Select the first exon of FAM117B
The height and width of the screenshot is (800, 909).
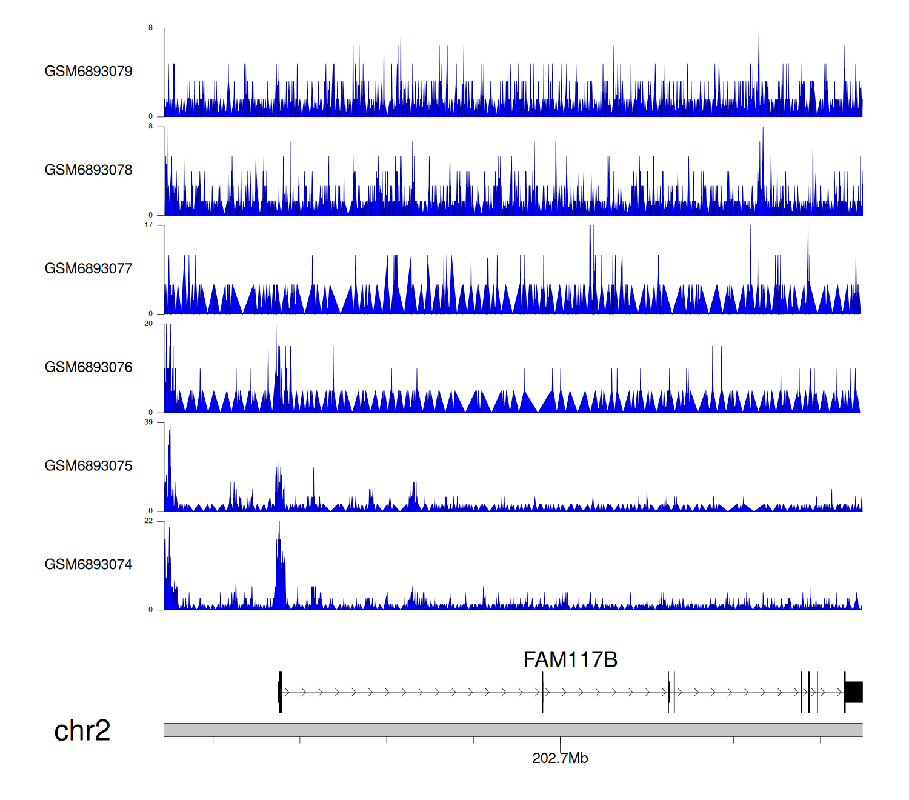[280, 692]
